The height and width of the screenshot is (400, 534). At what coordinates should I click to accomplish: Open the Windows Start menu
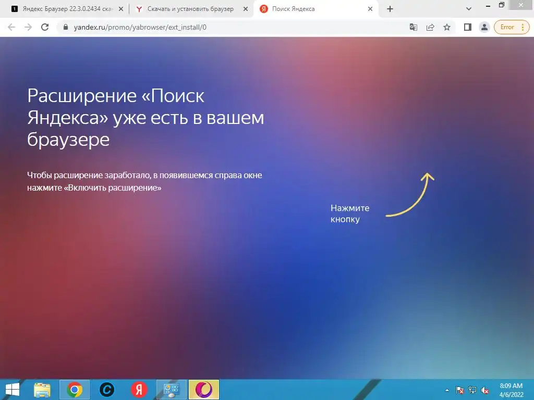point(13,390)
